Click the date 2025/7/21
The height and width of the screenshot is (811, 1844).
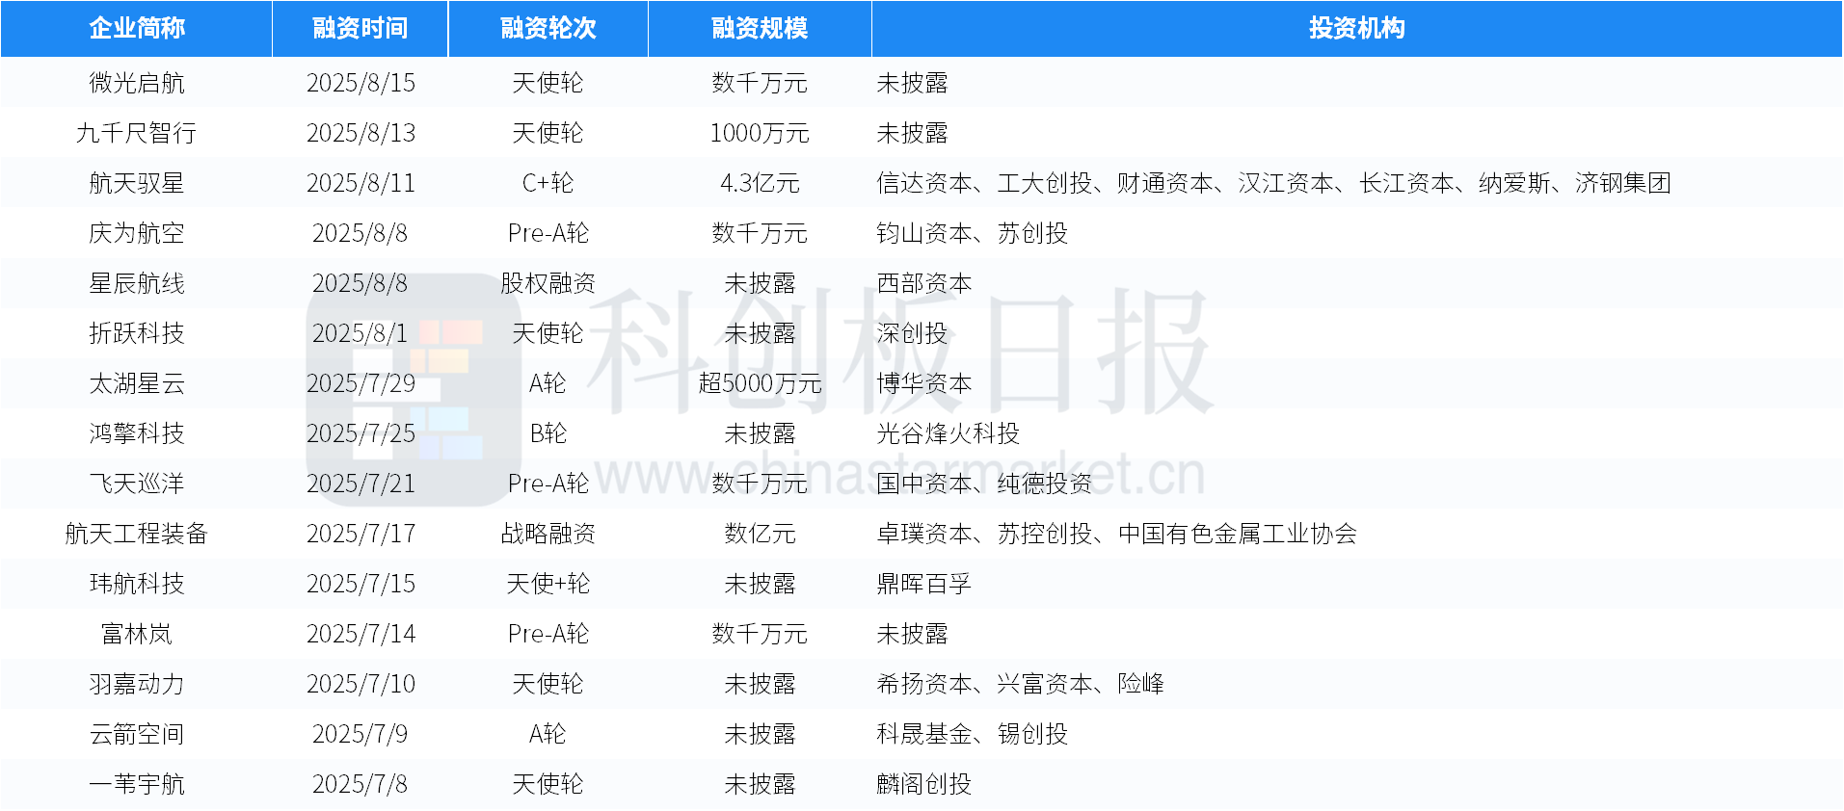(361, 484)
